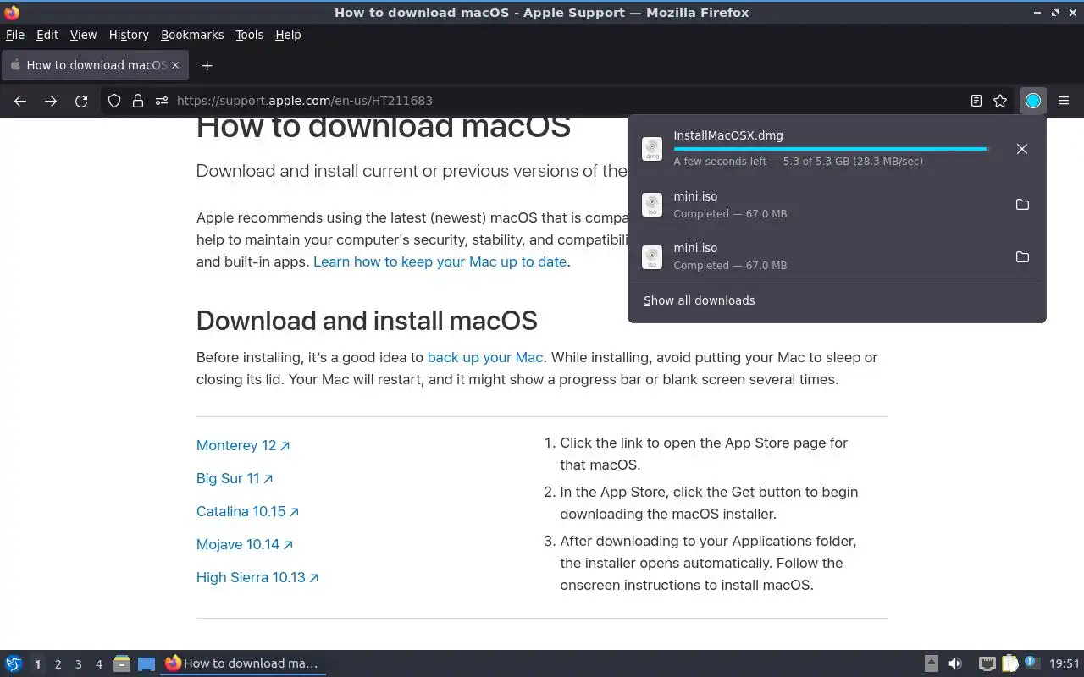Image resolution: width=1084 pixels, height=677 pixels.
Task: Click the InstallMacOSX.dmg file icon
Action: tap(652, 149)
